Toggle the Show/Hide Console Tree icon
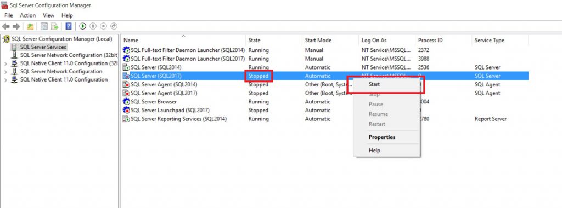The width and height of the screenshot is (562, 208). click(x=44, y=26)
